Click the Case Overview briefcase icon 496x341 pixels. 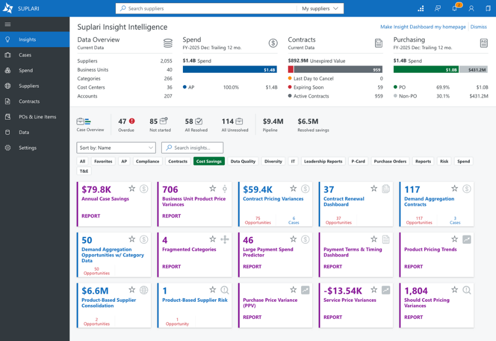tap(84, 121)
